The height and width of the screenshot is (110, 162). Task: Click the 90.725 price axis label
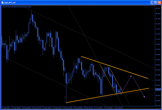pos(158,49)
